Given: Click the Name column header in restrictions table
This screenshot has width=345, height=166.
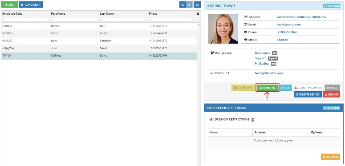Looking at the screenshot, I should (213, 132).
